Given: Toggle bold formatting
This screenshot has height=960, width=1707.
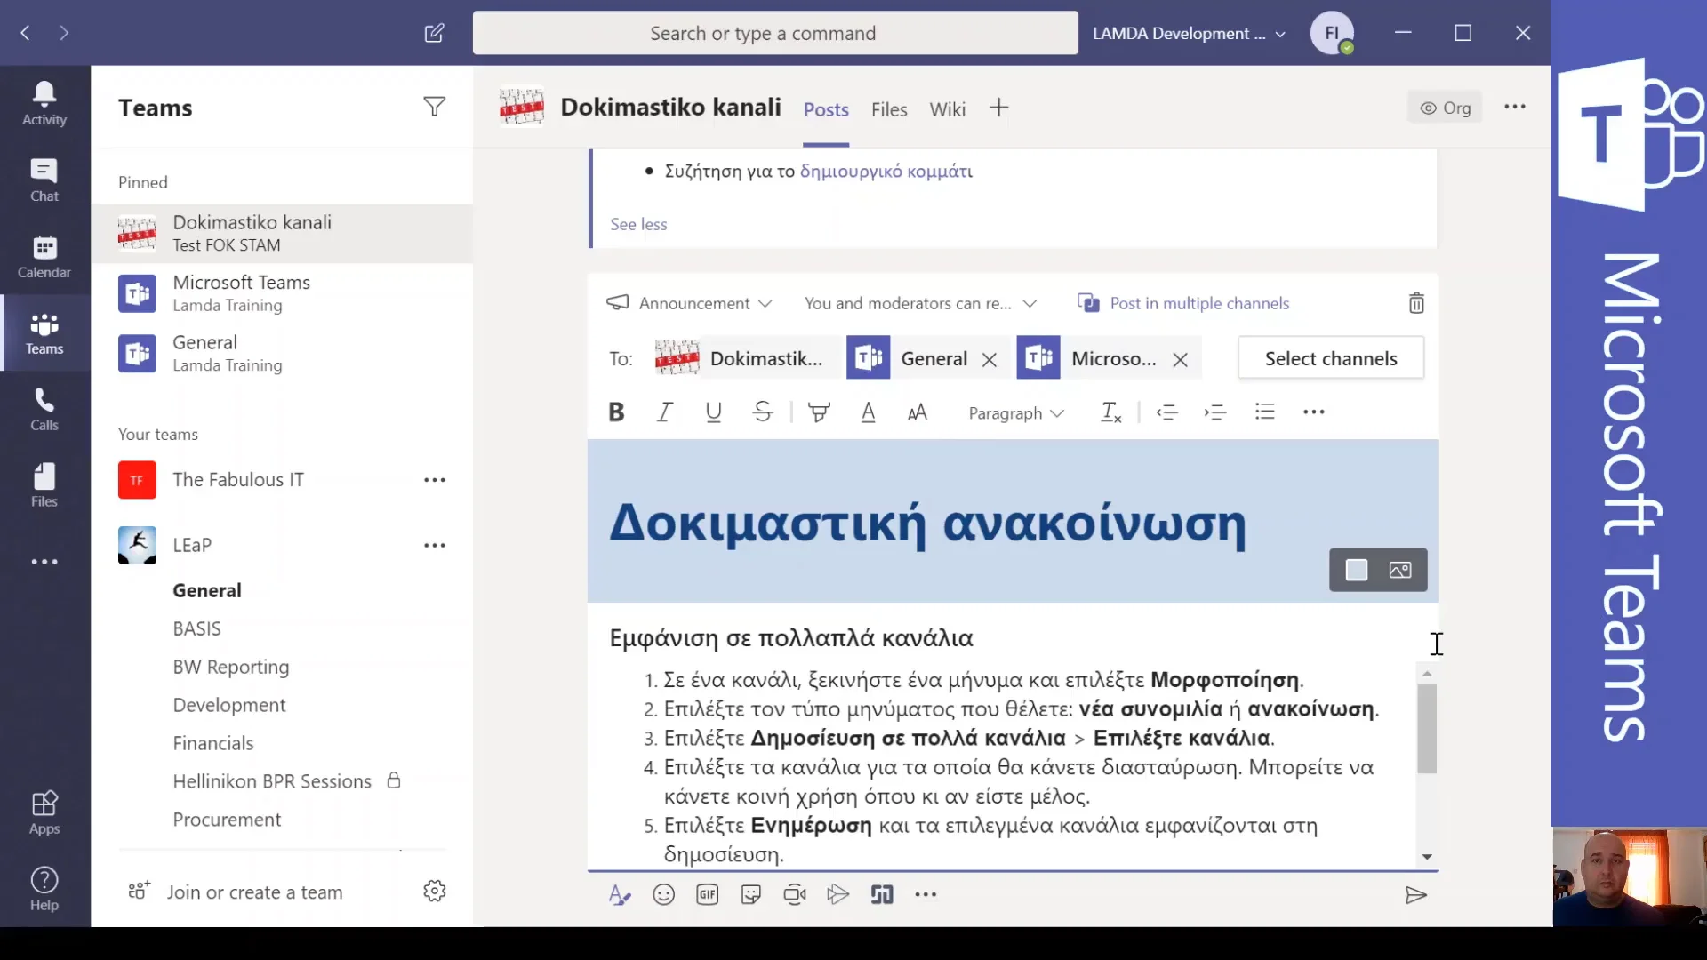Looking at the screenshot, I should 616,412.
